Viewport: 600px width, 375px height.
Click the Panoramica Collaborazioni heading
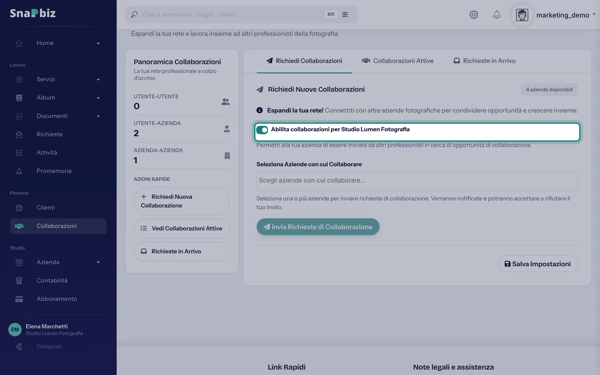[x=177, y=62]
